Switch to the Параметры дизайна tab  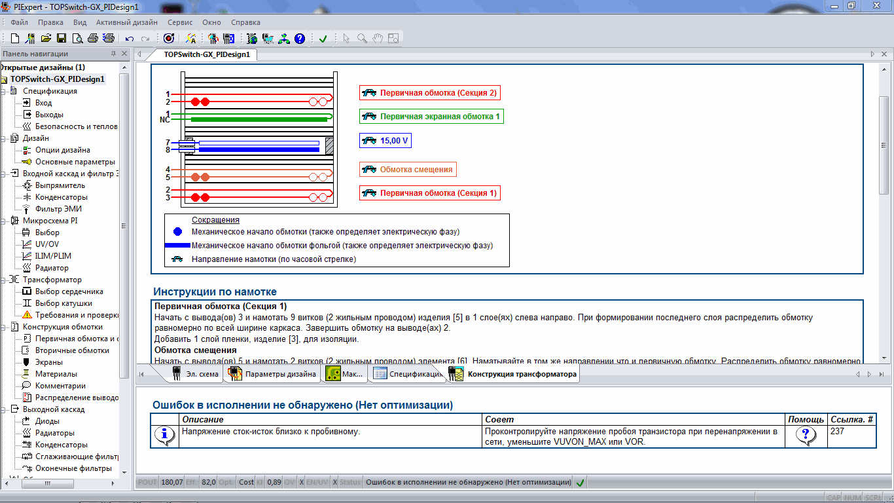(272, 375)
